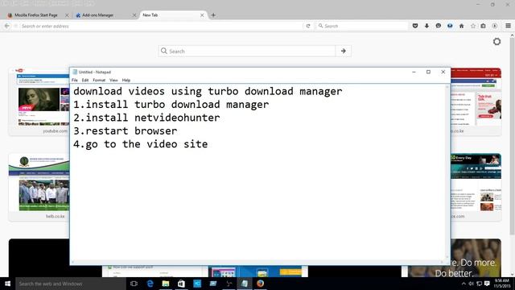The width and height of the screenshot is (515, 290).
Task: Open new tab page settings gear
Action: (x=496, y=41)
